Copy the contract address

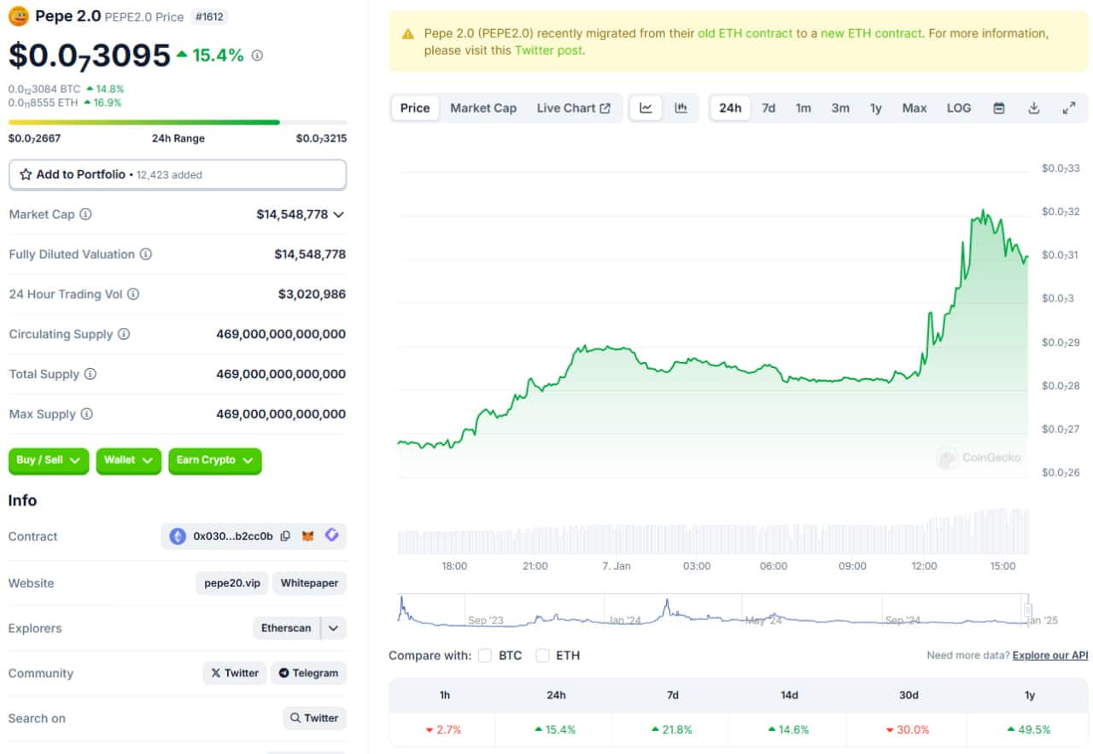pos(285,536)
